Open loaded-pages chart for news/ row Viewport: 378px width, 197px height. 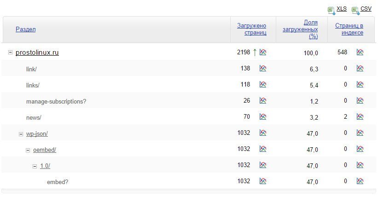point(263,117)
